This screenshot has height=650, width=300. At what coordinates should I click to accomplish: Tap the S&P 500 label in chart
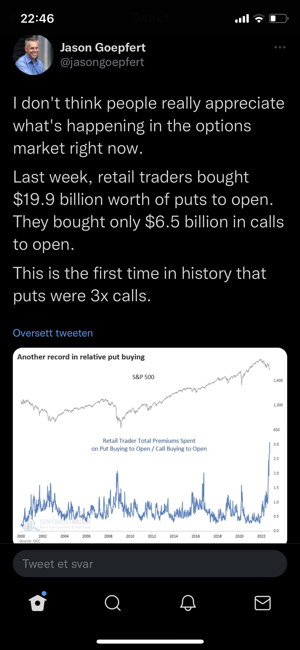143,377
